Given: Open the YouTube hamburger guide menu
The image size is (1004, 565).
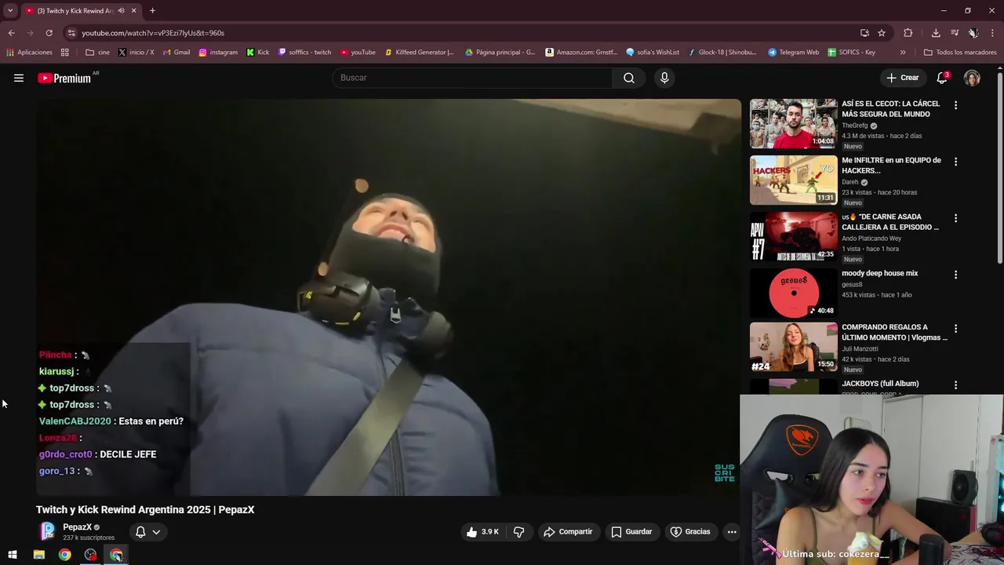Looking at the screenshot, I should click(19, 78).
